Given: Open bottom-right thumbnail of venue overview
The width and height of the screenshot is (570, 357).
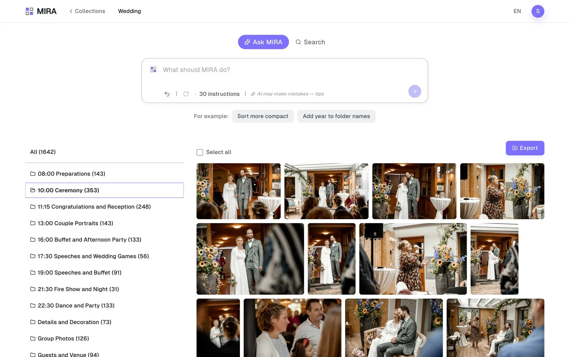Looking at the screenshot, I should click(495, 328).
